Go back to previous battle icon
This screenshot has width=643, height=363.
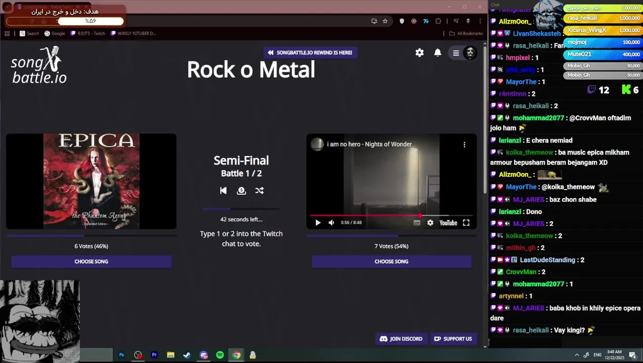click(x=223, y=191)
